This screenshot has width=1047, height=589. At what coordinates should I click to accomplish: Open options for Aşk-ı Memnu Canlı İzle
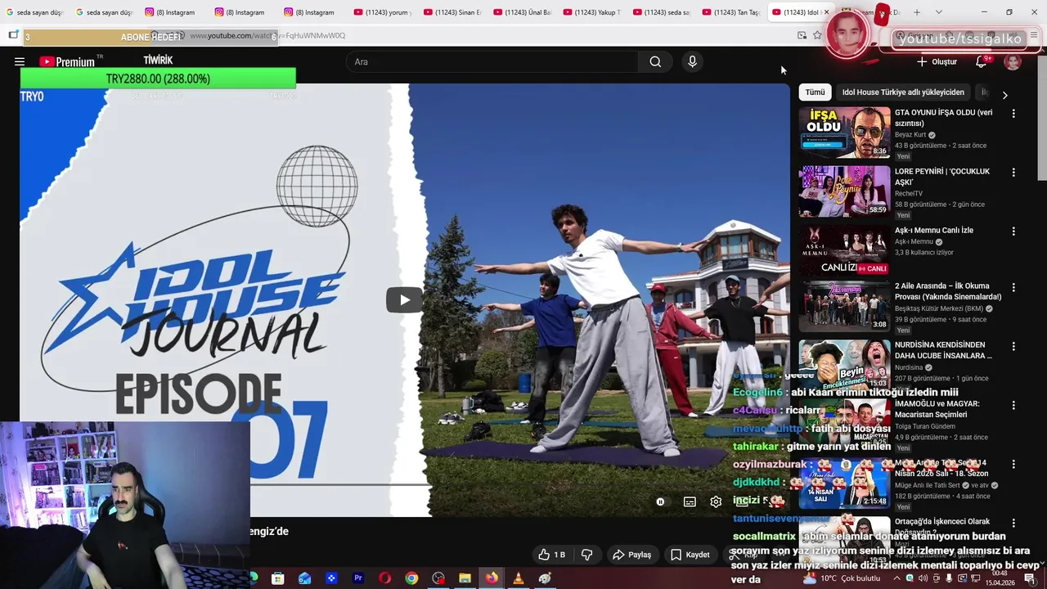1013,232
